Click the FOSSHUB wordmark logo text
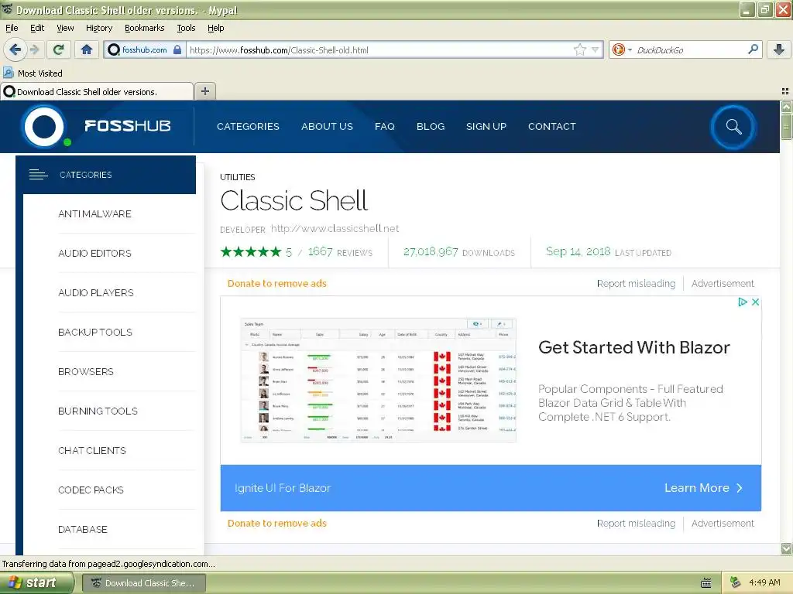The height and width of the screenshot is (594, 793). [128, 126]
